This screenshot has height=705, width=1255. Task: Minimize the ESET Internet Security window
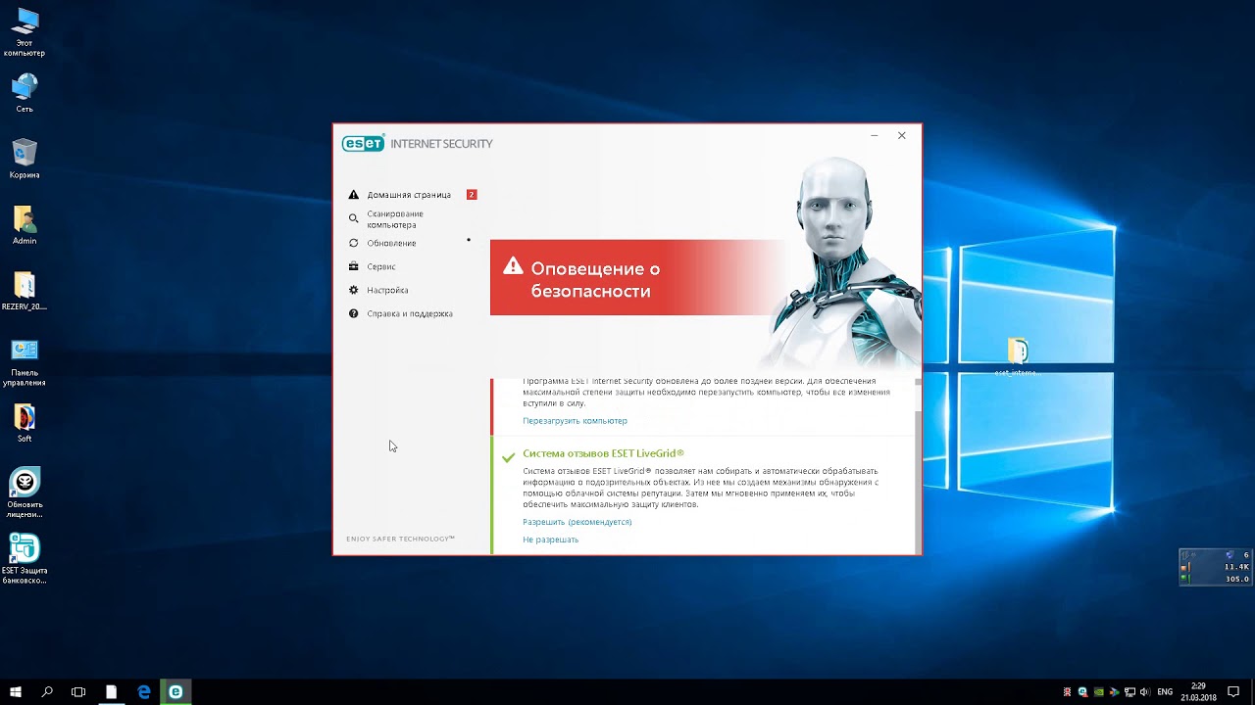(874, 136)
